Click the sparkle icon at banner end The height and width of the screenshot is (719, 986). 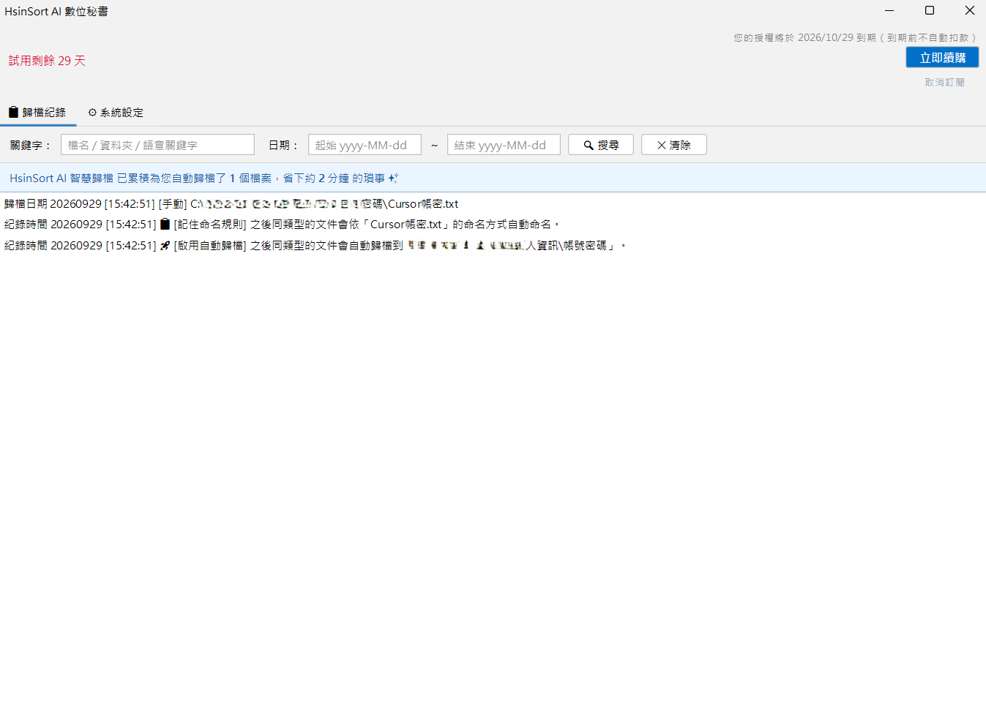393,178
